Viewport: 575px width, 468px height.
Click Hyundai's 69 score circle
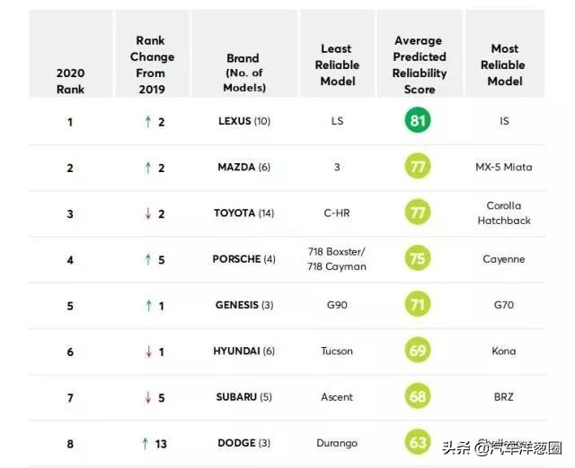[x=419, y=351]
